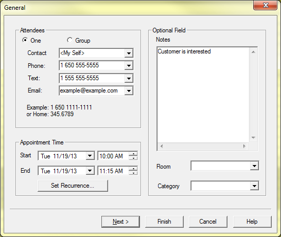The width and height of the screenshot is (281, 237).
Task: Open the End date picker dropdown
Action: point(90,171)
